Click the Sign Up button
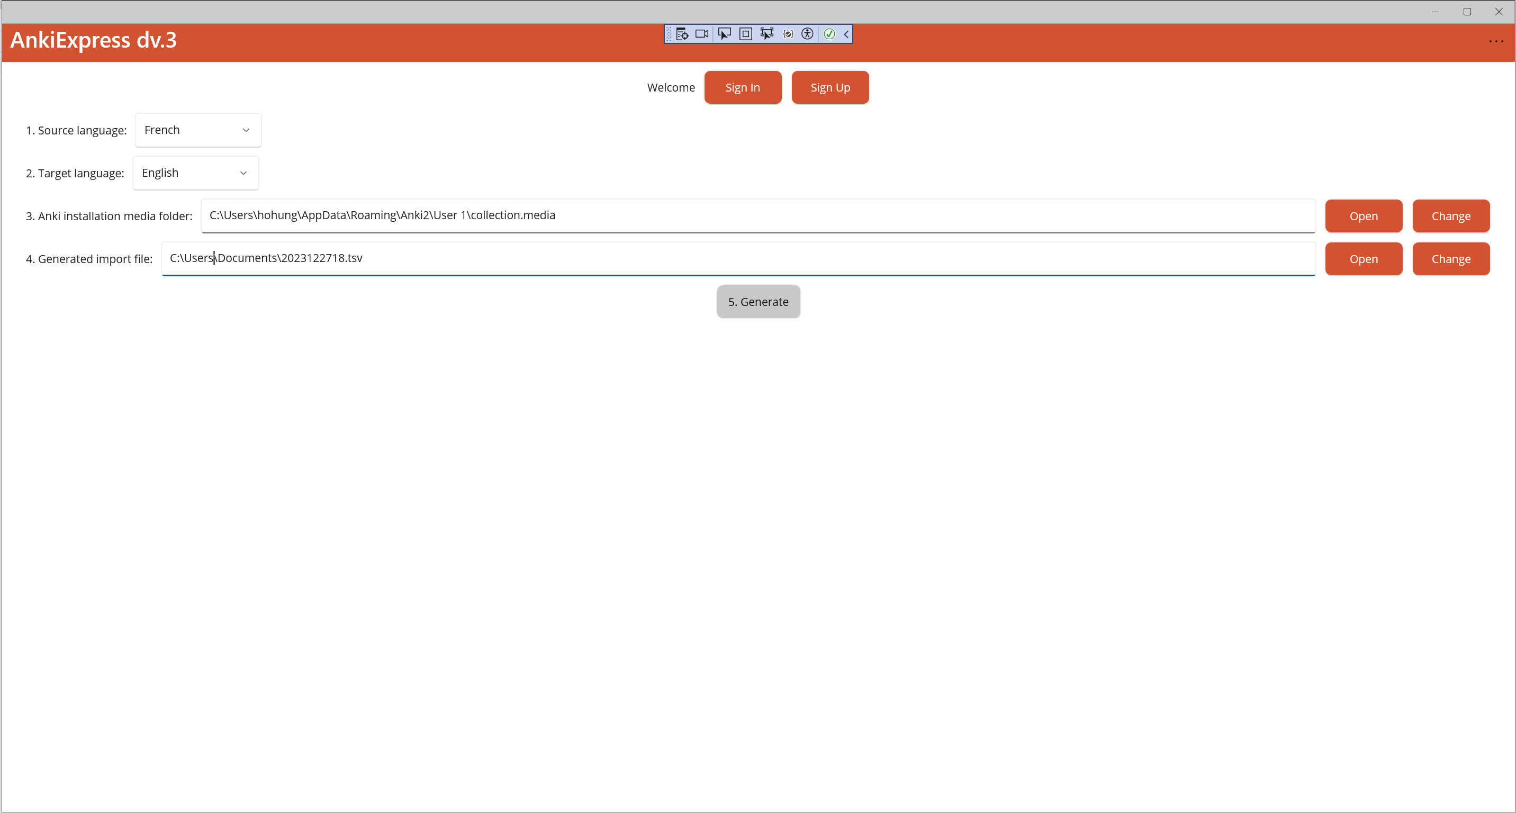 coord(830,88)
